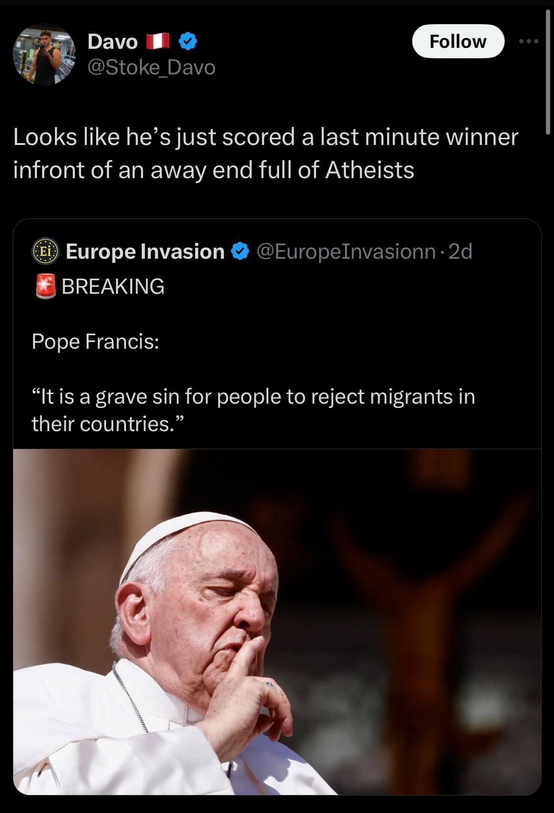Click Europe Invasion's verified badge
Viewport: 554px width, 813px height.
tap(241, 252)
